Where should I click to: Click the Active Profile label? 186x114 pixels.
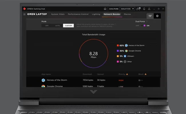114,9
